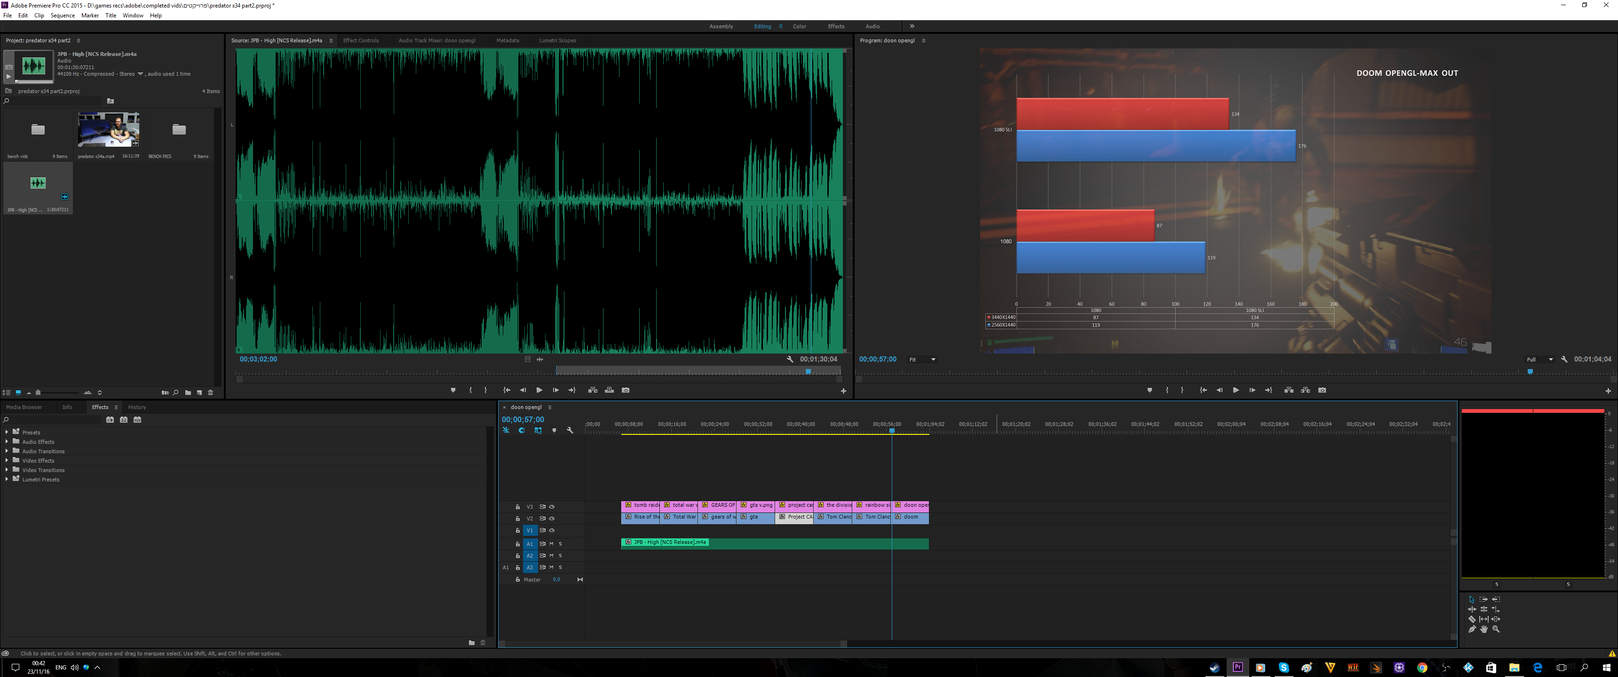
Task: Toggle nest sequences insert mode
Action: [506, 430]
